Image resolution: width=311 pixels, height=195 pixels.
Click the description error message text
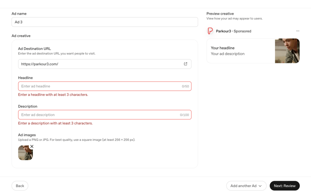coord(56,123)
